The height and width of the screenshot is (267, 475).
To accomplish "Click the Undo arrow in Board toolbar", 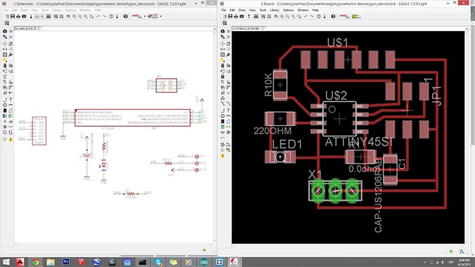I will pyautogui.click(x=305, y=16).
